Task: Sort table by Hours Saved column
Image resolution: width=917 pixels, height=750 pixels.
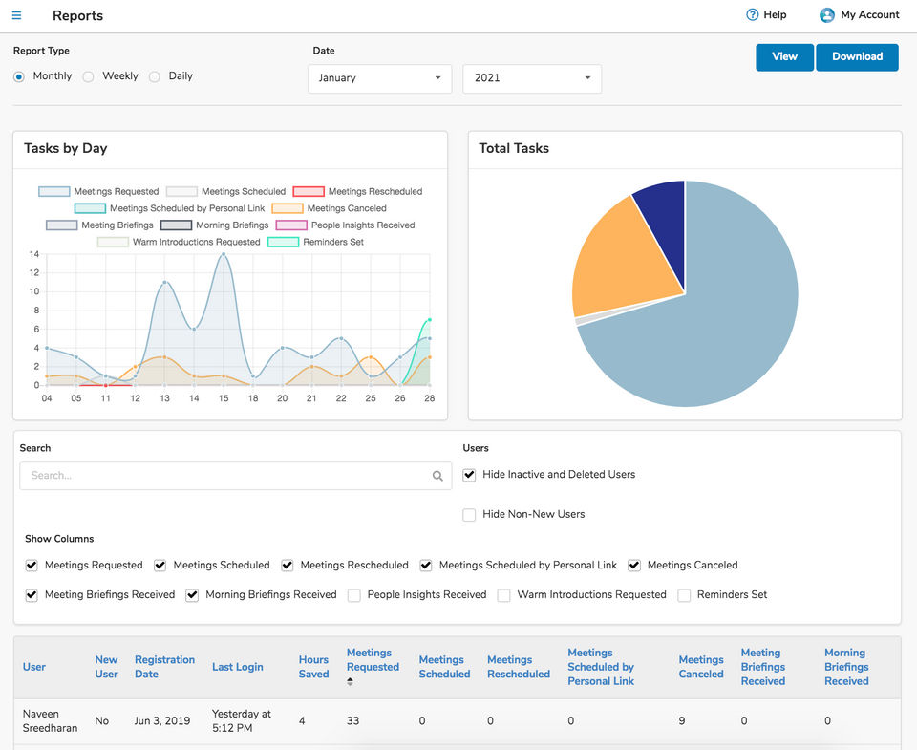Action: point(313,667)
